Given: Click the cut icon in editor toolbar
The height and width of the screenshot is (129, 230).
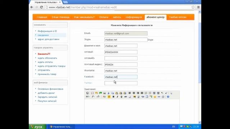Looking at the screenshot, I should [x=109, y=93].
